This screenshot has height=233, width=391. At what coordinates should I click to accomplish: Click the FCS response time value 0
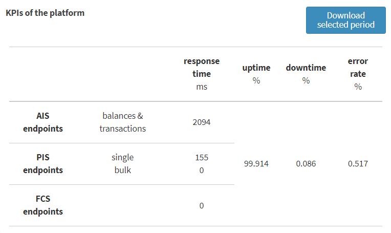[202, 205]
